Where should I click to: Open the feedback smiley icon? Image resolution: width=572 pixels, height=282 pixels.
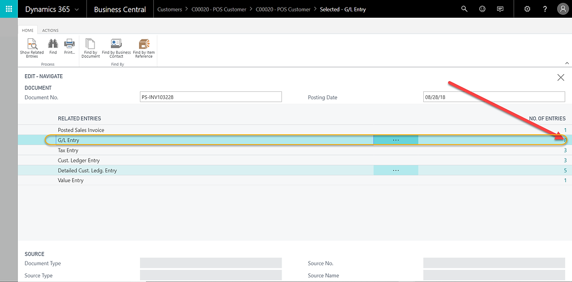pos(482,9)
